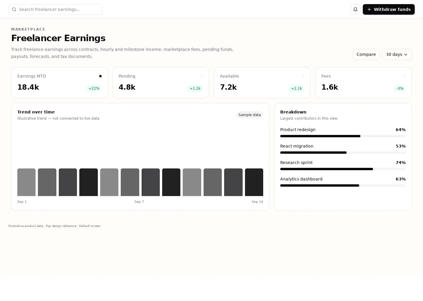Click the Product redesign label

pos(298,130)
